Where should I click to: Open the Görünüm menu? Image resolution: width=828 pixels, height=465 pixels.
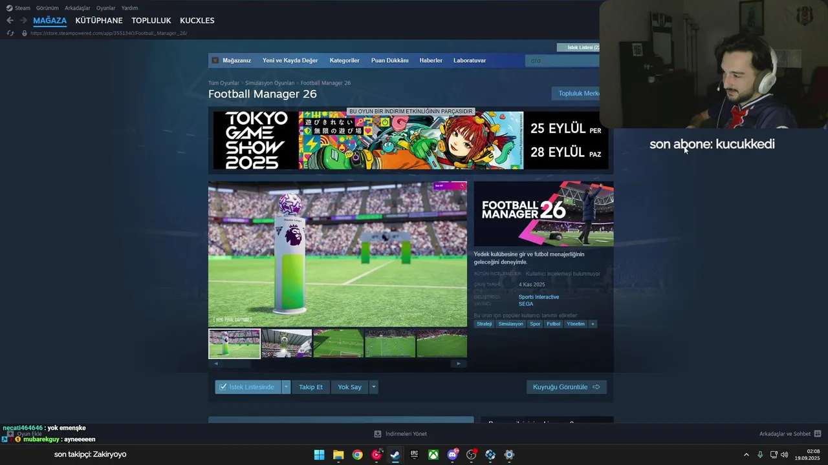[47, 8]
